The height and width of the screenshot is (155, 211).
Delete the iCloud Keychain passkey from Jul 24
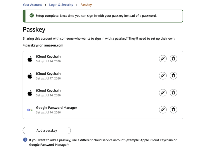coord(173,59)
